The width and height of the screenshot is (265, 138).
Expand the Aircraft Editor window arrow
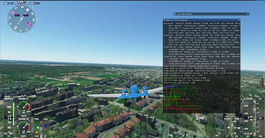click(x=175, y=14)
